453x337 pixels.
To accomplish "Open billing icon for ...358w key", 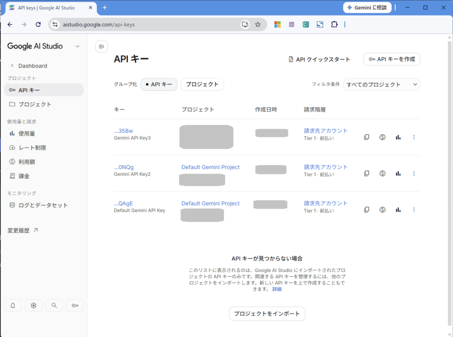I will [382, 137].
